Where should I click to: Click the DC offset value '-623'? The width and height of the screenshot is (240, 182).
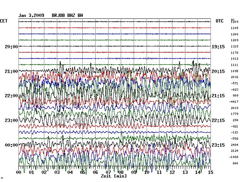coord(234,90)
